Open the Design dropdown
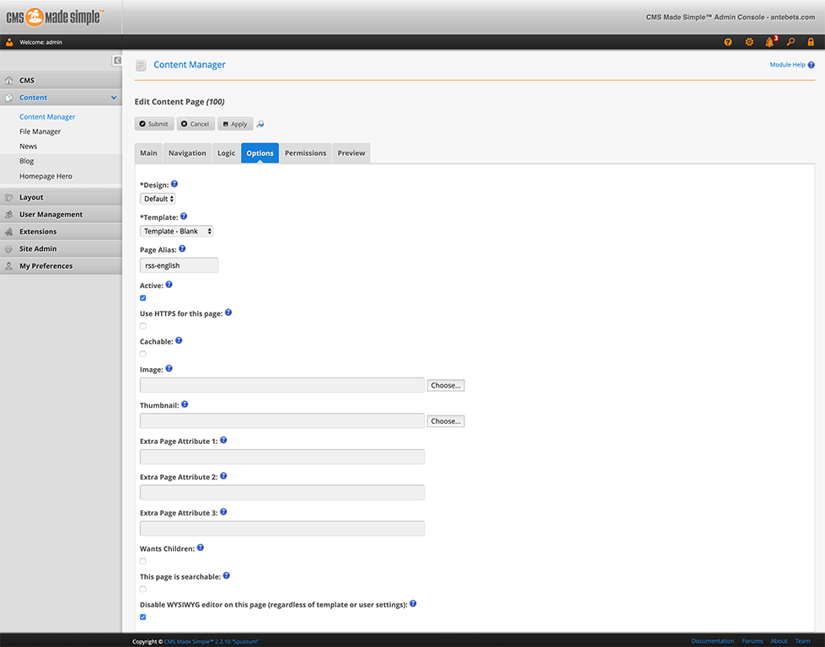This screenshot has width=825, height=647. pos(158,199)
